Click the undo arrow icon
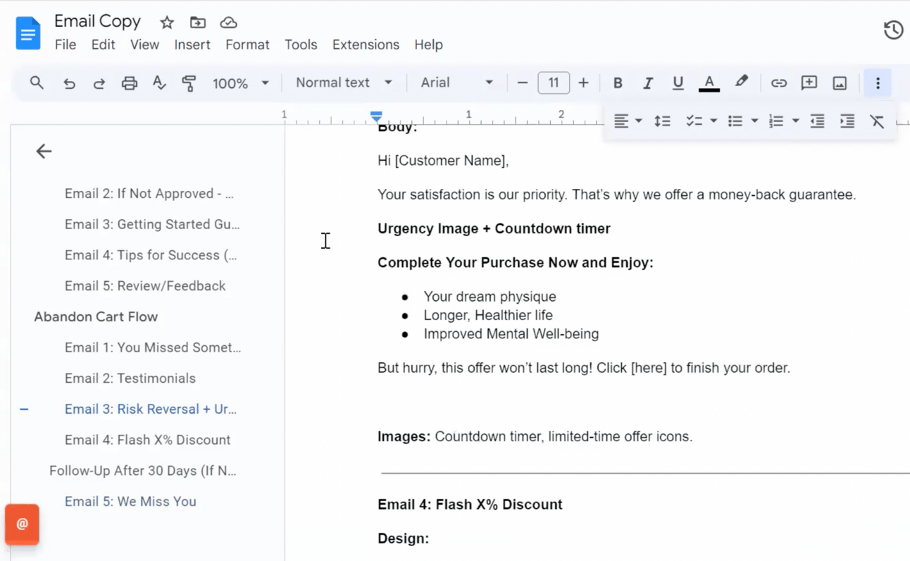 point(69,83)
